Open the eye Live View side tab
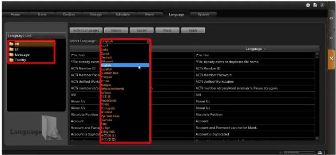Screen dimensions: 336x155 (332, 19)
